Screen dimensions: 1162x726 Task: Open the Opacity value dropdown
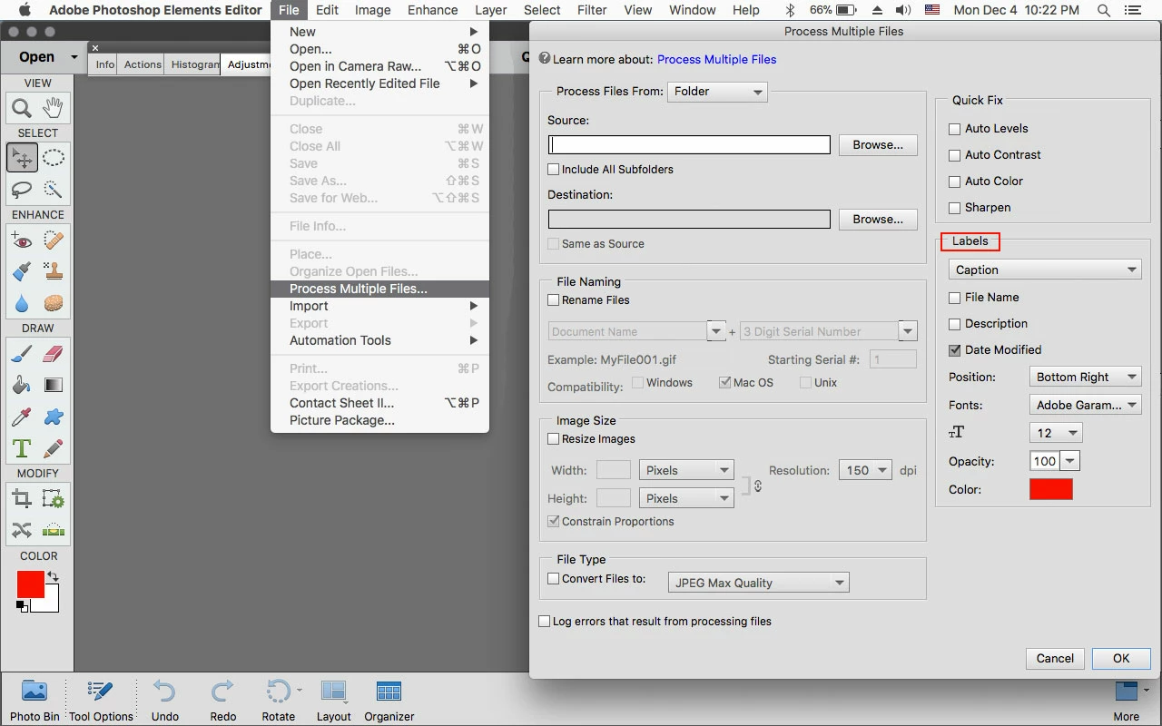1070,461
